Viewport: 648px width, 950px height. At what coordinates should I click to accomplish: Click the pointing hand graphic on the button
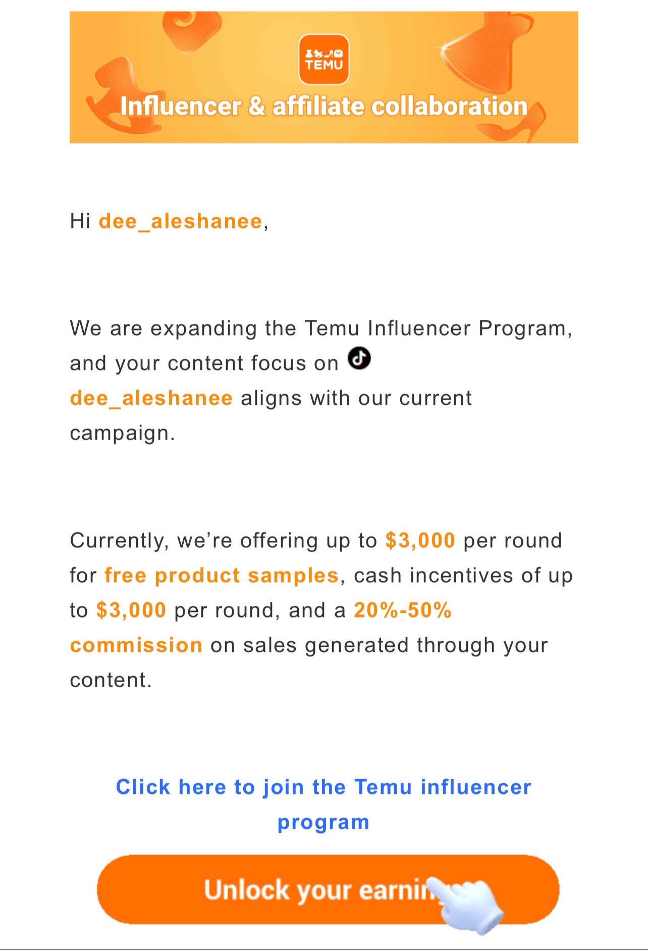469,904
